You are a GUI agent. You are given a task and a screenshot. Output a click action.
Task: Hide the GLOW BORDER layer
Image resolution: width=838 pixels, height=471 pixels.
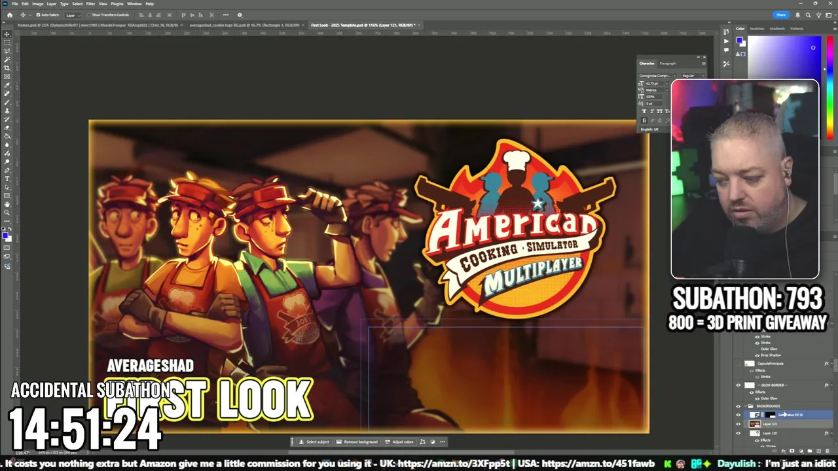[738, 385]
